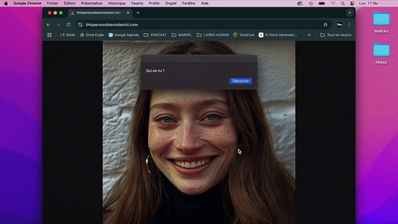
Task: Open the Fenêtre menu
Action: (x=189, y=3)
